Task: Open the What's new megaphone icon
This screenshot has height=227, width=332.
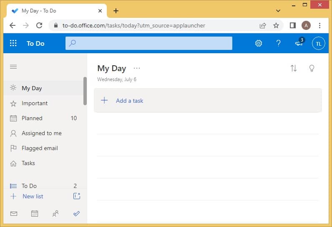Action: (x=299, y=43)
